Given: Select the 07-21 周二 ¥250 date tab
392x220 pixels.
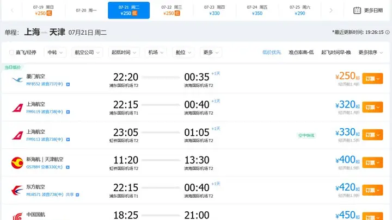Looking at the screenshot, I should (x=128, y=10).
